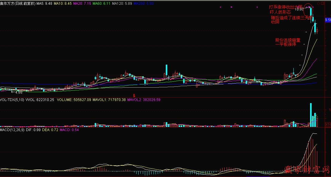
Task: Click the 4.88 low price arrow marker
Action: point(17,92)
